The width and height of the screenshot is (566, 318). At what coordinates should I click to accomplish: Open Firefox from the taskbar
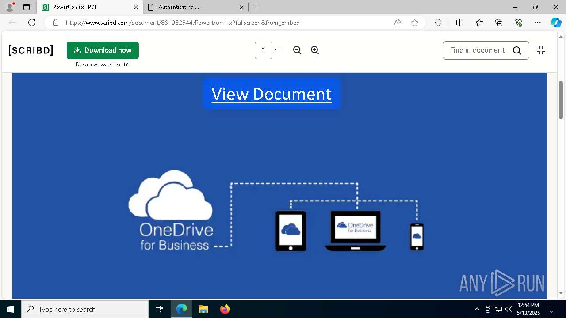click(x=225, y=309)
